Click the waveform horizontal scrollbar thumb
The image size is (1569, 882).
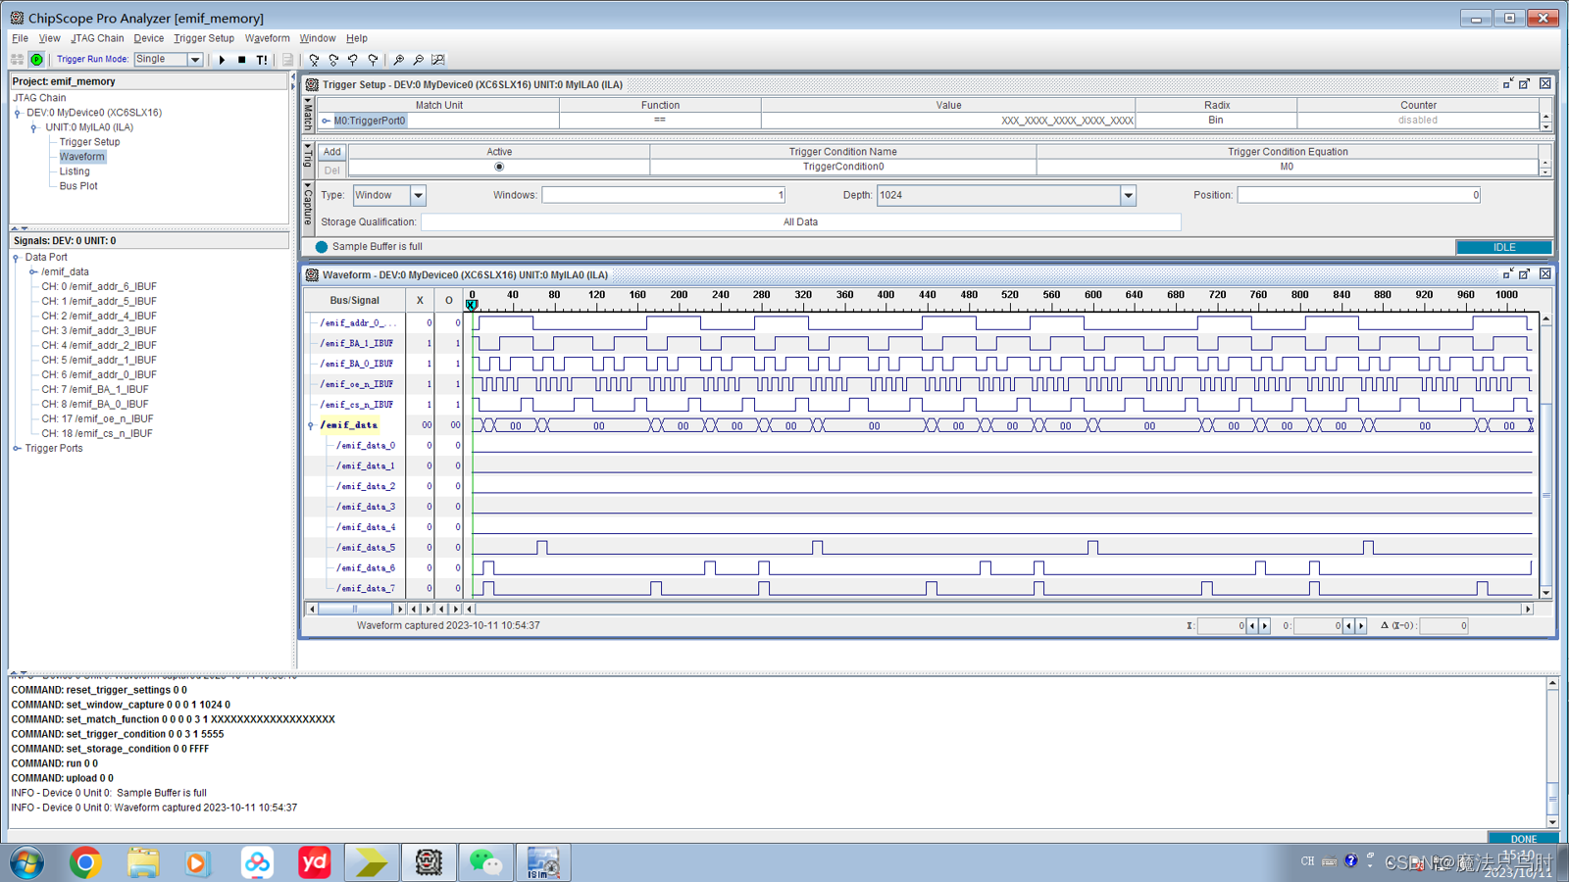[355, 609]
